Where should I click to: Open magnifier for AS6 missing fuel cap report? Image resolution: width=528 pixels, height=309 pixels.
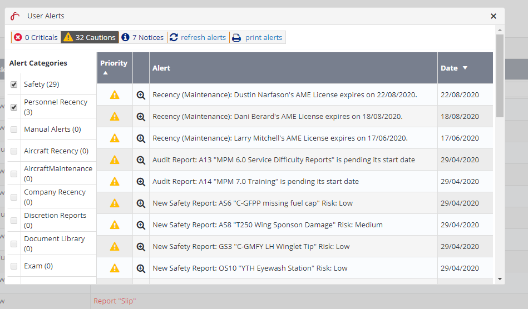pyautogui.click(x=141, y=203)
